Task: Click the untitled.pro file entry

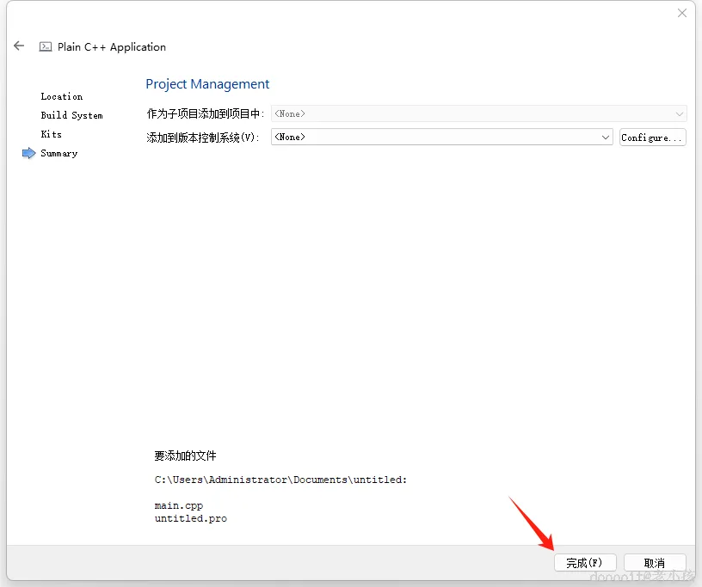Action: 191,518
